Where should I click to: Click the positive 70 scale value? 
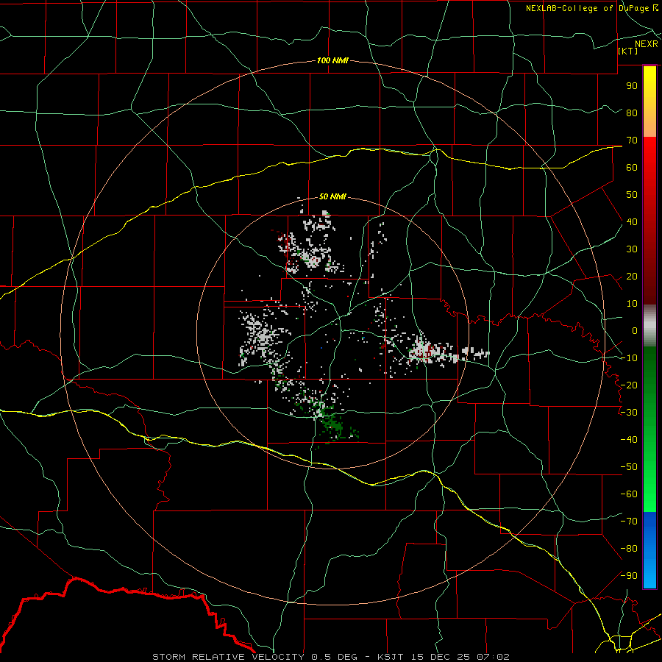click(x=632, y=140)
